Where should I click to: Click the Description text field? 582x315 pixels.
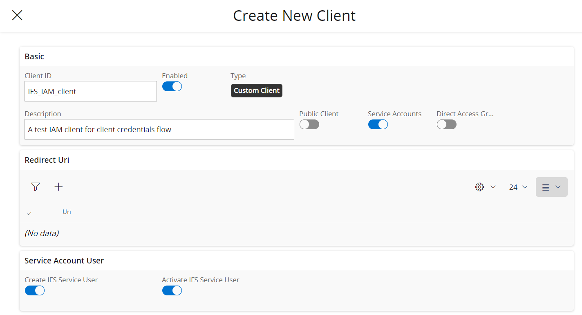pyautogui.click(x=159, y=129)
